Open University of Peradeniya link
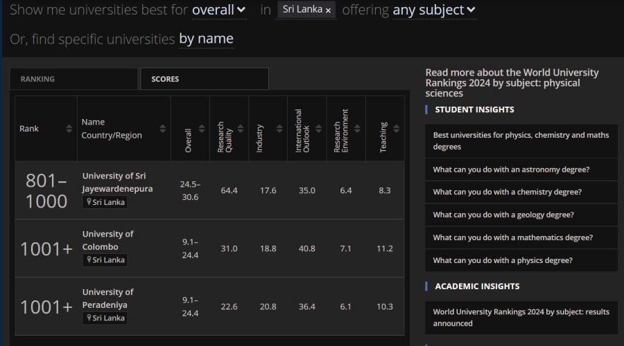The image size is (624, 346). pyautogui.click(x=107, y=298)
